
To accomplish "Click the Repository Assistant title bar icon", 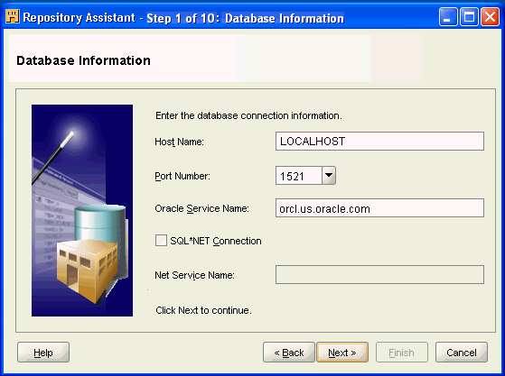I will click(13, 16).
